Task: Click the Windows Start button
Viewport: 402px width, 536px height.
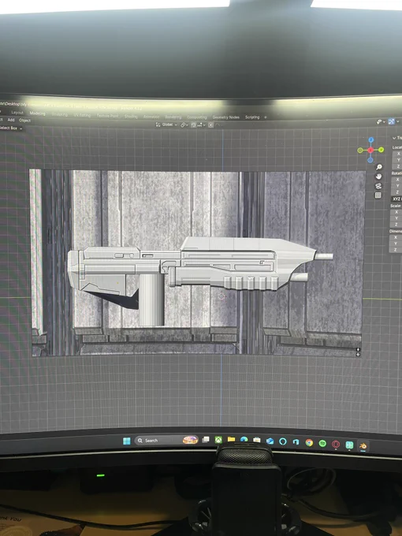Action: (x=126, y=441)
